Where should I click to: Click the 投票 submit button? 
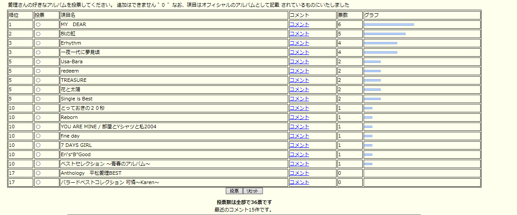[x=234, y=191]
